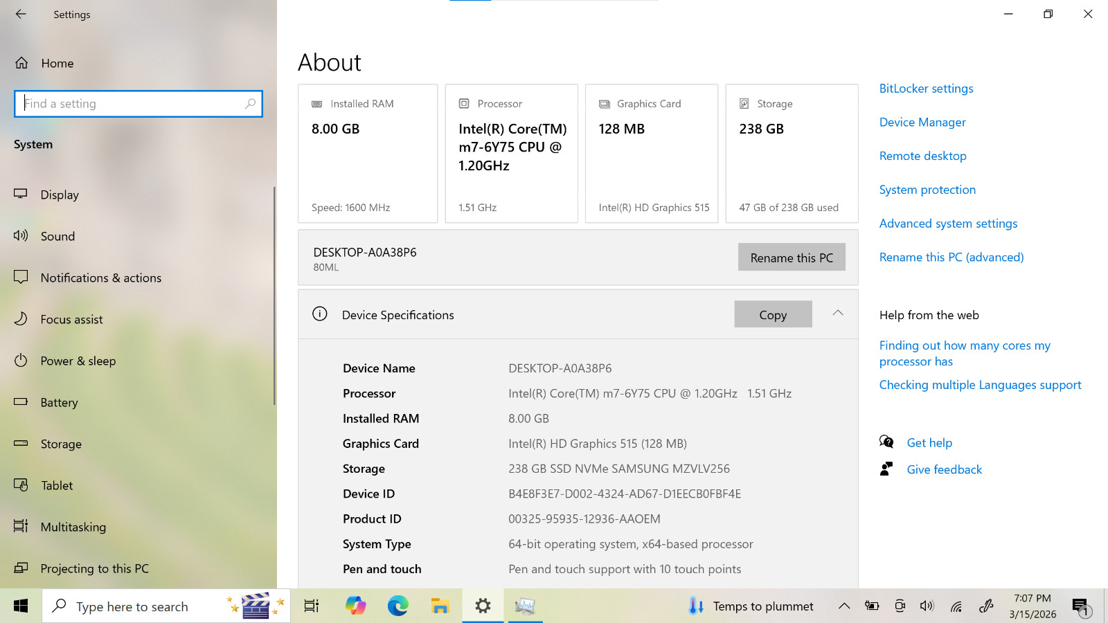Open the BitLocker settings link
The width and height of the screenshot is (1108, 623).
(926, 89)
